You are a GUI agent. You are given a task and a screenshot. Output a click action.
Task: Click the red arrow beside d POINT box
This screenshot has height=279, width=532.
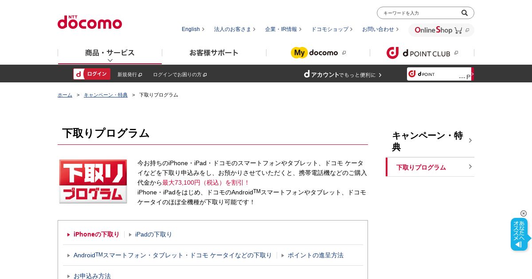473,74
